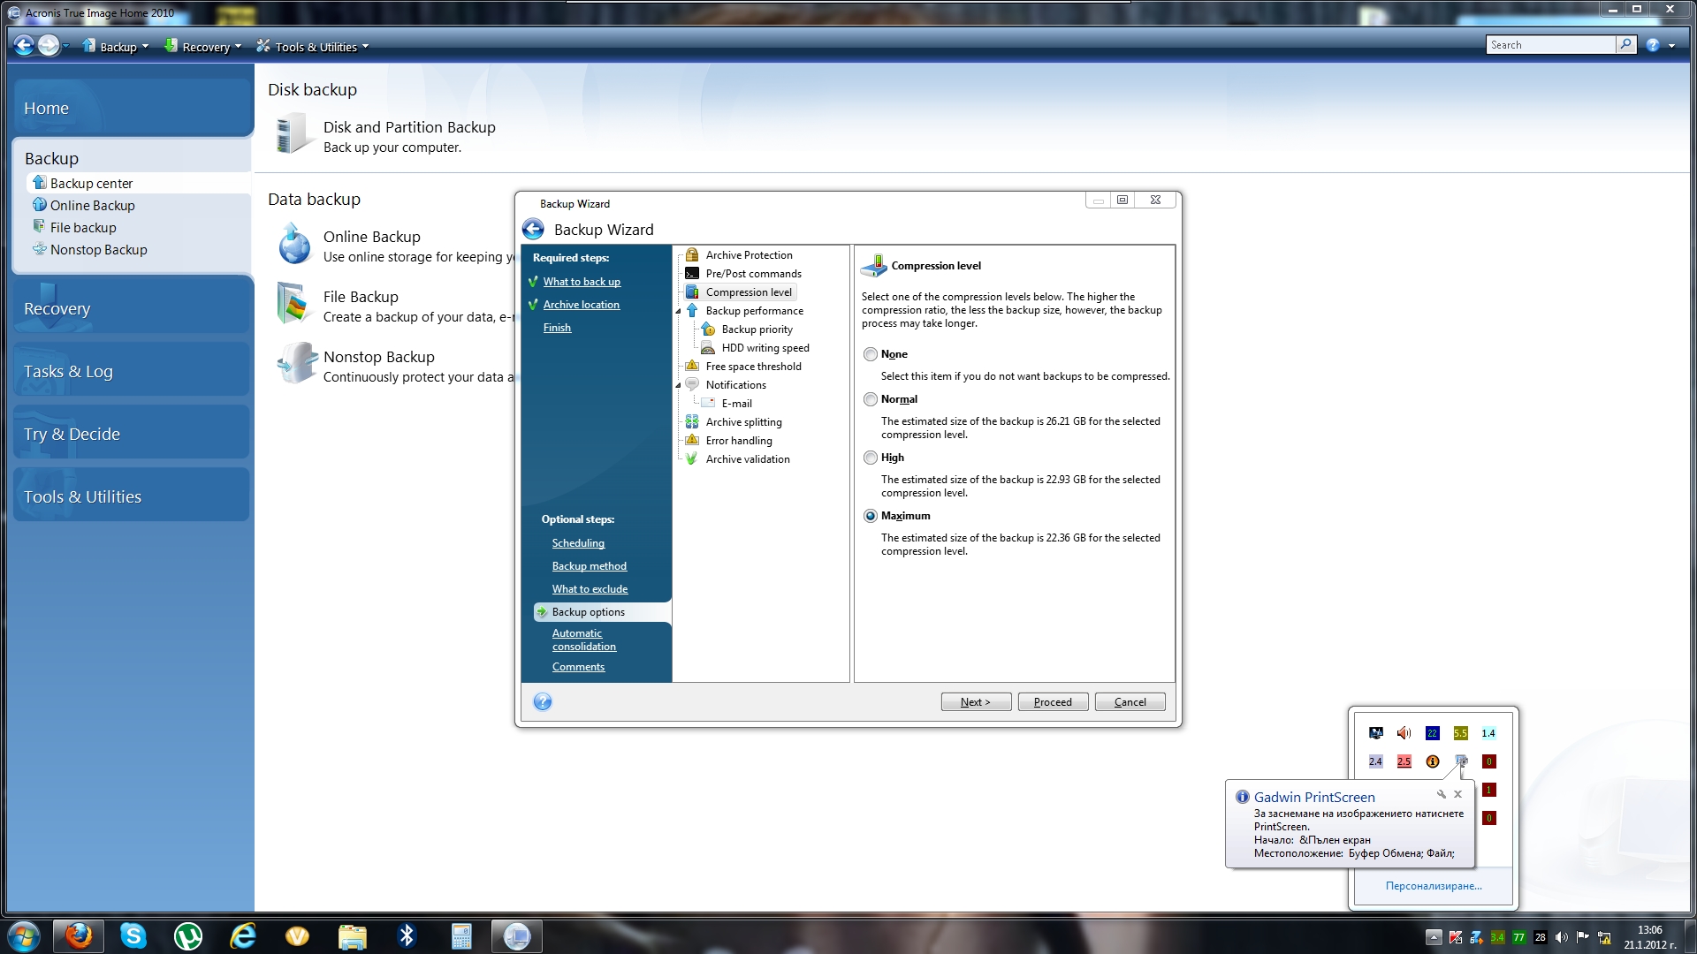Click the File Backup icon in Data backup
1697x954 pixels.
294,304
